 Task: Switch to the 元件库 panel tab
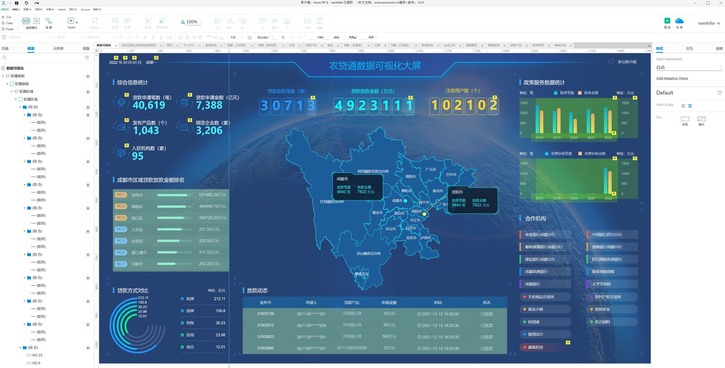(58, 48)
